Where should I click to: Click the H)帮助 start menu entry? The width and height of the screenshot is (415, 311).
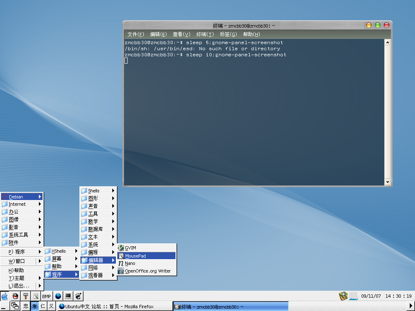22,270
